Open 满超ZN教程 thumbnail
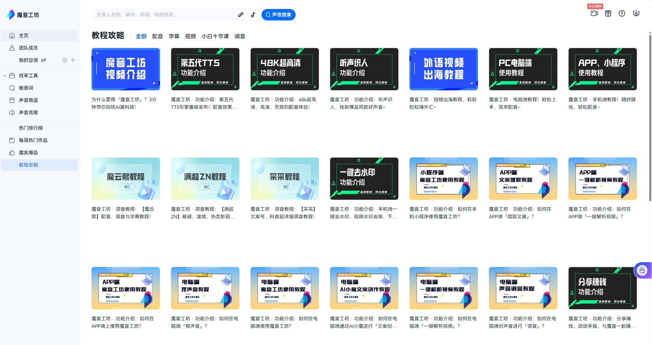 pos(205,179)
